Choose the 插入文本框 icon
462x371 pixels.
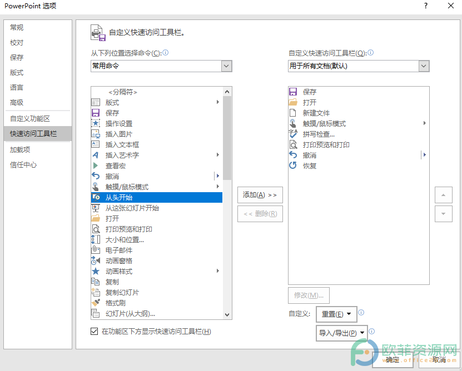(96, 144)
